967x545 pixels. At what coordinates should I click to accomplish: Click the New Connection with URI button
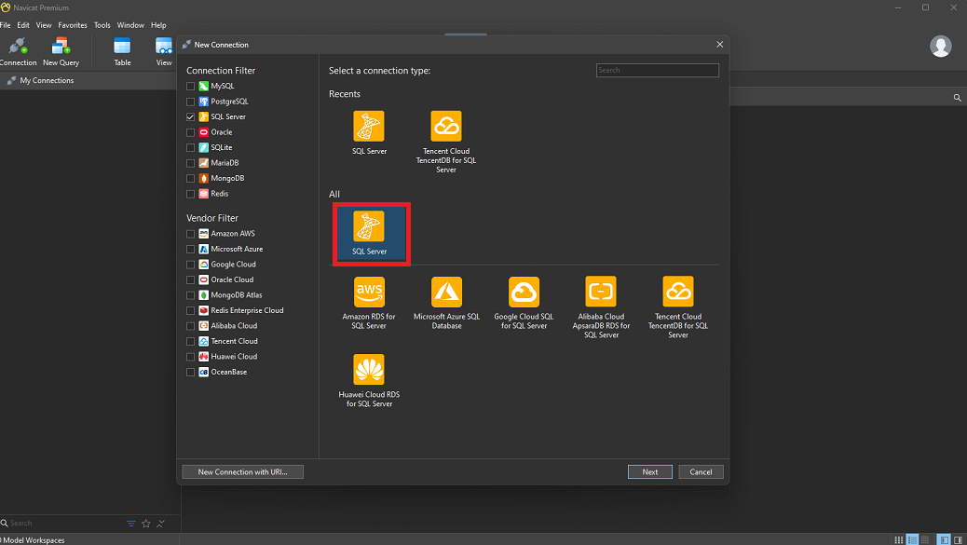[x=242, y=471]
